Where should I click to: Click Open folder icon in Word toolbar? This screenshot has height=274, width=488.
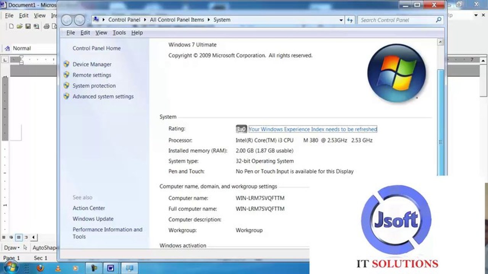[x=19, y=26]
